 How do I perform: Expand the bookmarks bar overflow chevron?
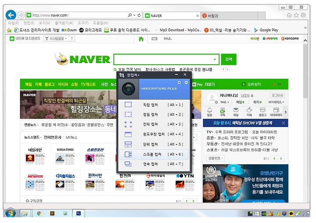[x=305, y=28]
